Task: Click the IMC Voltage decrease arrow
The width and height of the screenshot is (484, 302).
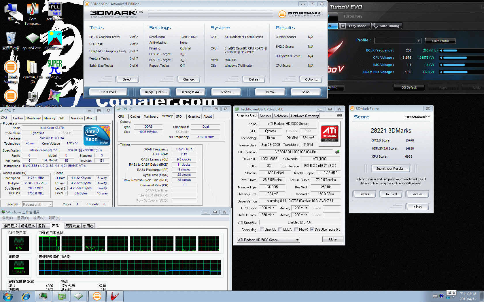Action: tap(440, 65)
